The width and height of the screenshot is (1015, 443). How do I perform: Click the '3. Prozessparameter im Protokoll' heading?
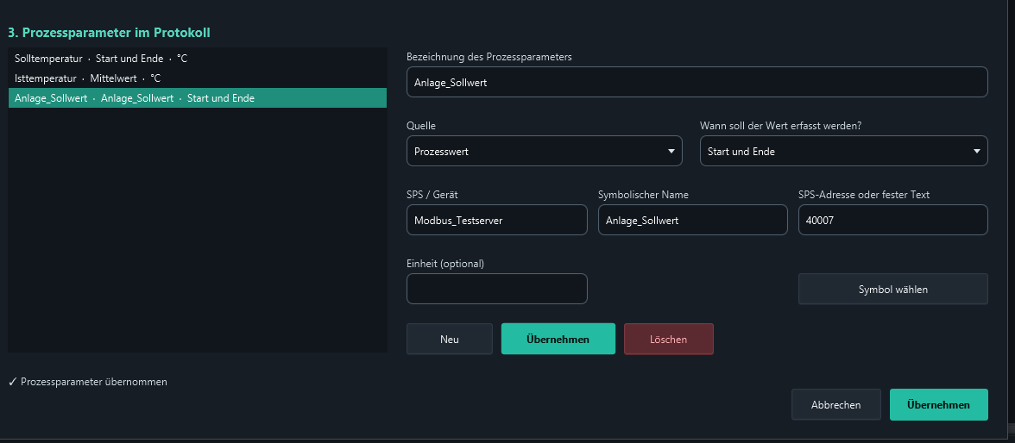coord(109,33)
